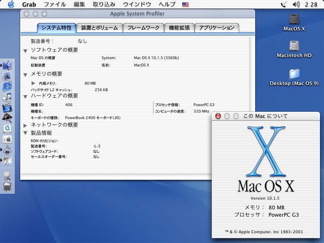Screen dimensions: 324x243
Task: Open System Preferences from the Dock
Action: (7, 139)
